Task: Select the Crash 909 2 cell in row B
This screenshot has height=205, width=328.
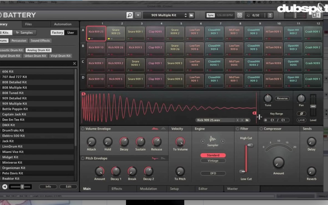Action: click(x=313, y=49)
